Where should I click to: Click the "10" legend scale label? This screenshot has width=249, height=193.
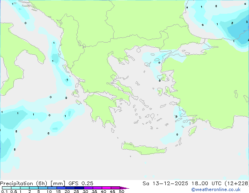click(49, 191)
